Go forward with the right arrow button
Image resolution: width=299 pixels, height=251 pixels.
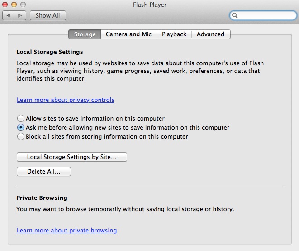[x=20, y=15]
